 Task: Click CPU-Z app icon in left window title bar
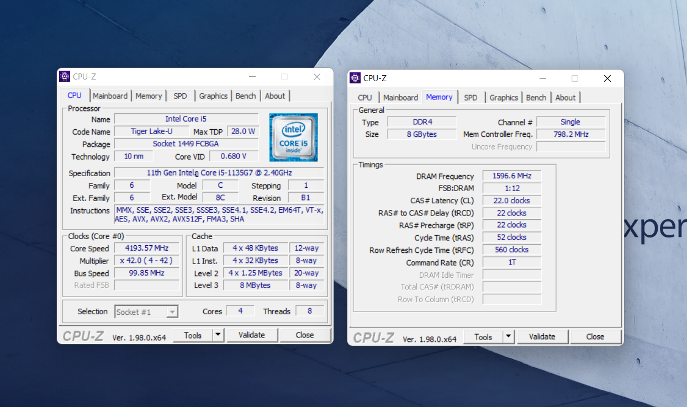click(x=65, y=77)
